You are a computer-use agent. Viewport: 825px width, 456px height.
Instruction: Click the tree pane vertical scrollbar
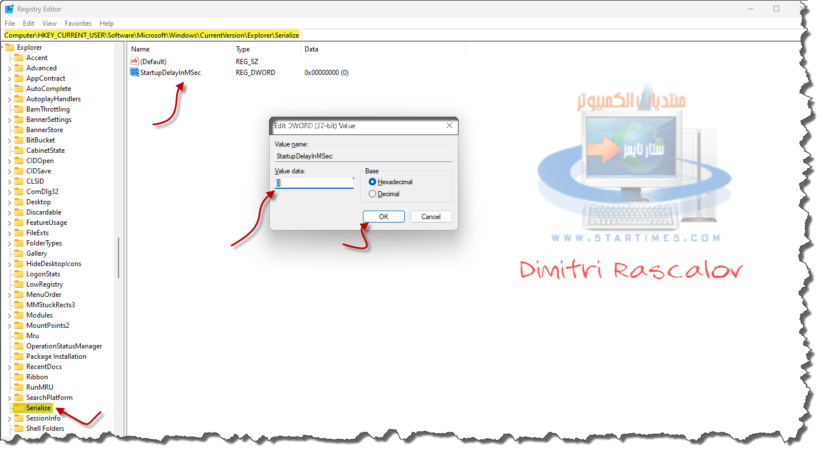pyautogui.click(x=119, y=257)
